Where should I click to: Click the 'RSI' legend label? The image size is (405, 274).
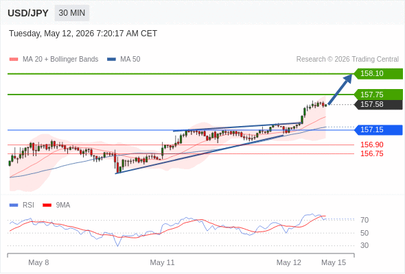28,206
